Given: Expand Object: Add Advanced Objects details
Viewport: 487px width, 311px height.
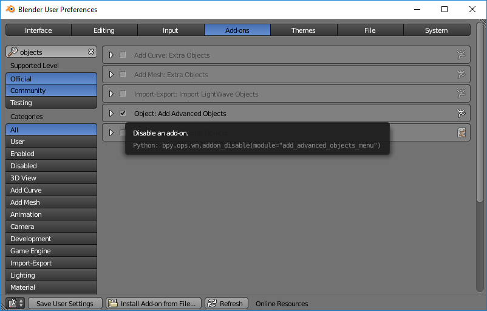Looking at the screenshot, I should 111,114.
